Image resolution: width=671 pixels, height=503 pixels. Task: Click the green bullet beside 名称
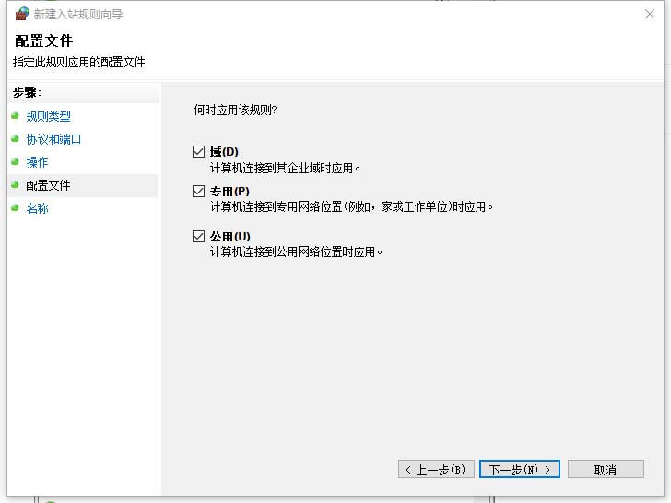click(15, 208)
